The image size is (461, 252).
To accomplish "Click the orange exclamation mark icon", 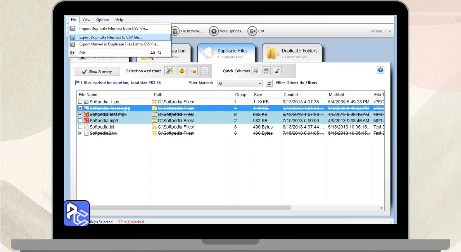I will click(182, 71).
